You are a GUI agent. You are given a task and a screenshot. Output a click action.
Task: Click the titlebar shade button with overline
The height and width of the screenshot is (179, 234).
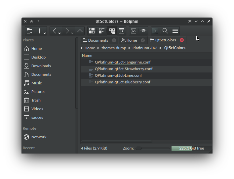190,22
